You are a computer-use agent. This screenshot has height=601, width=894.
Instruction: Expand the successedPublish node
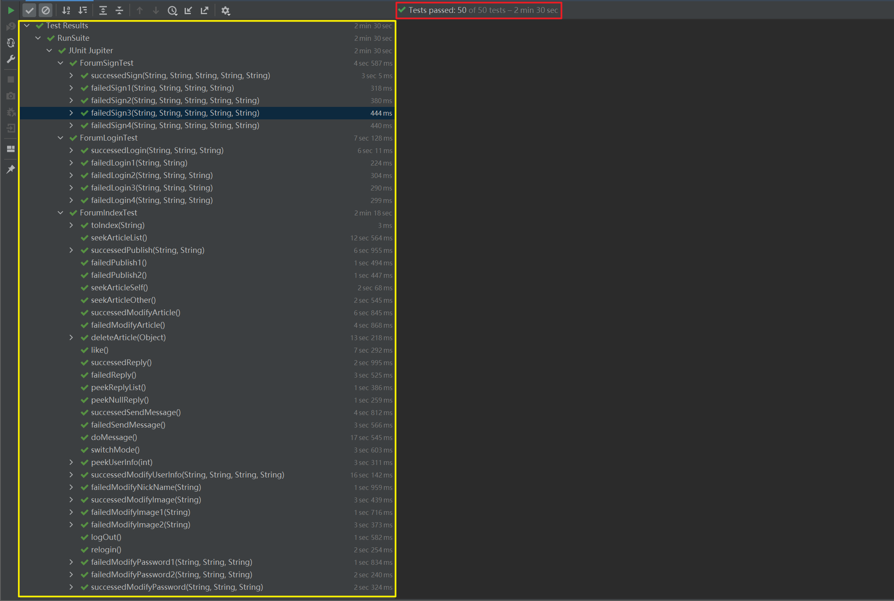coord(72,250)
